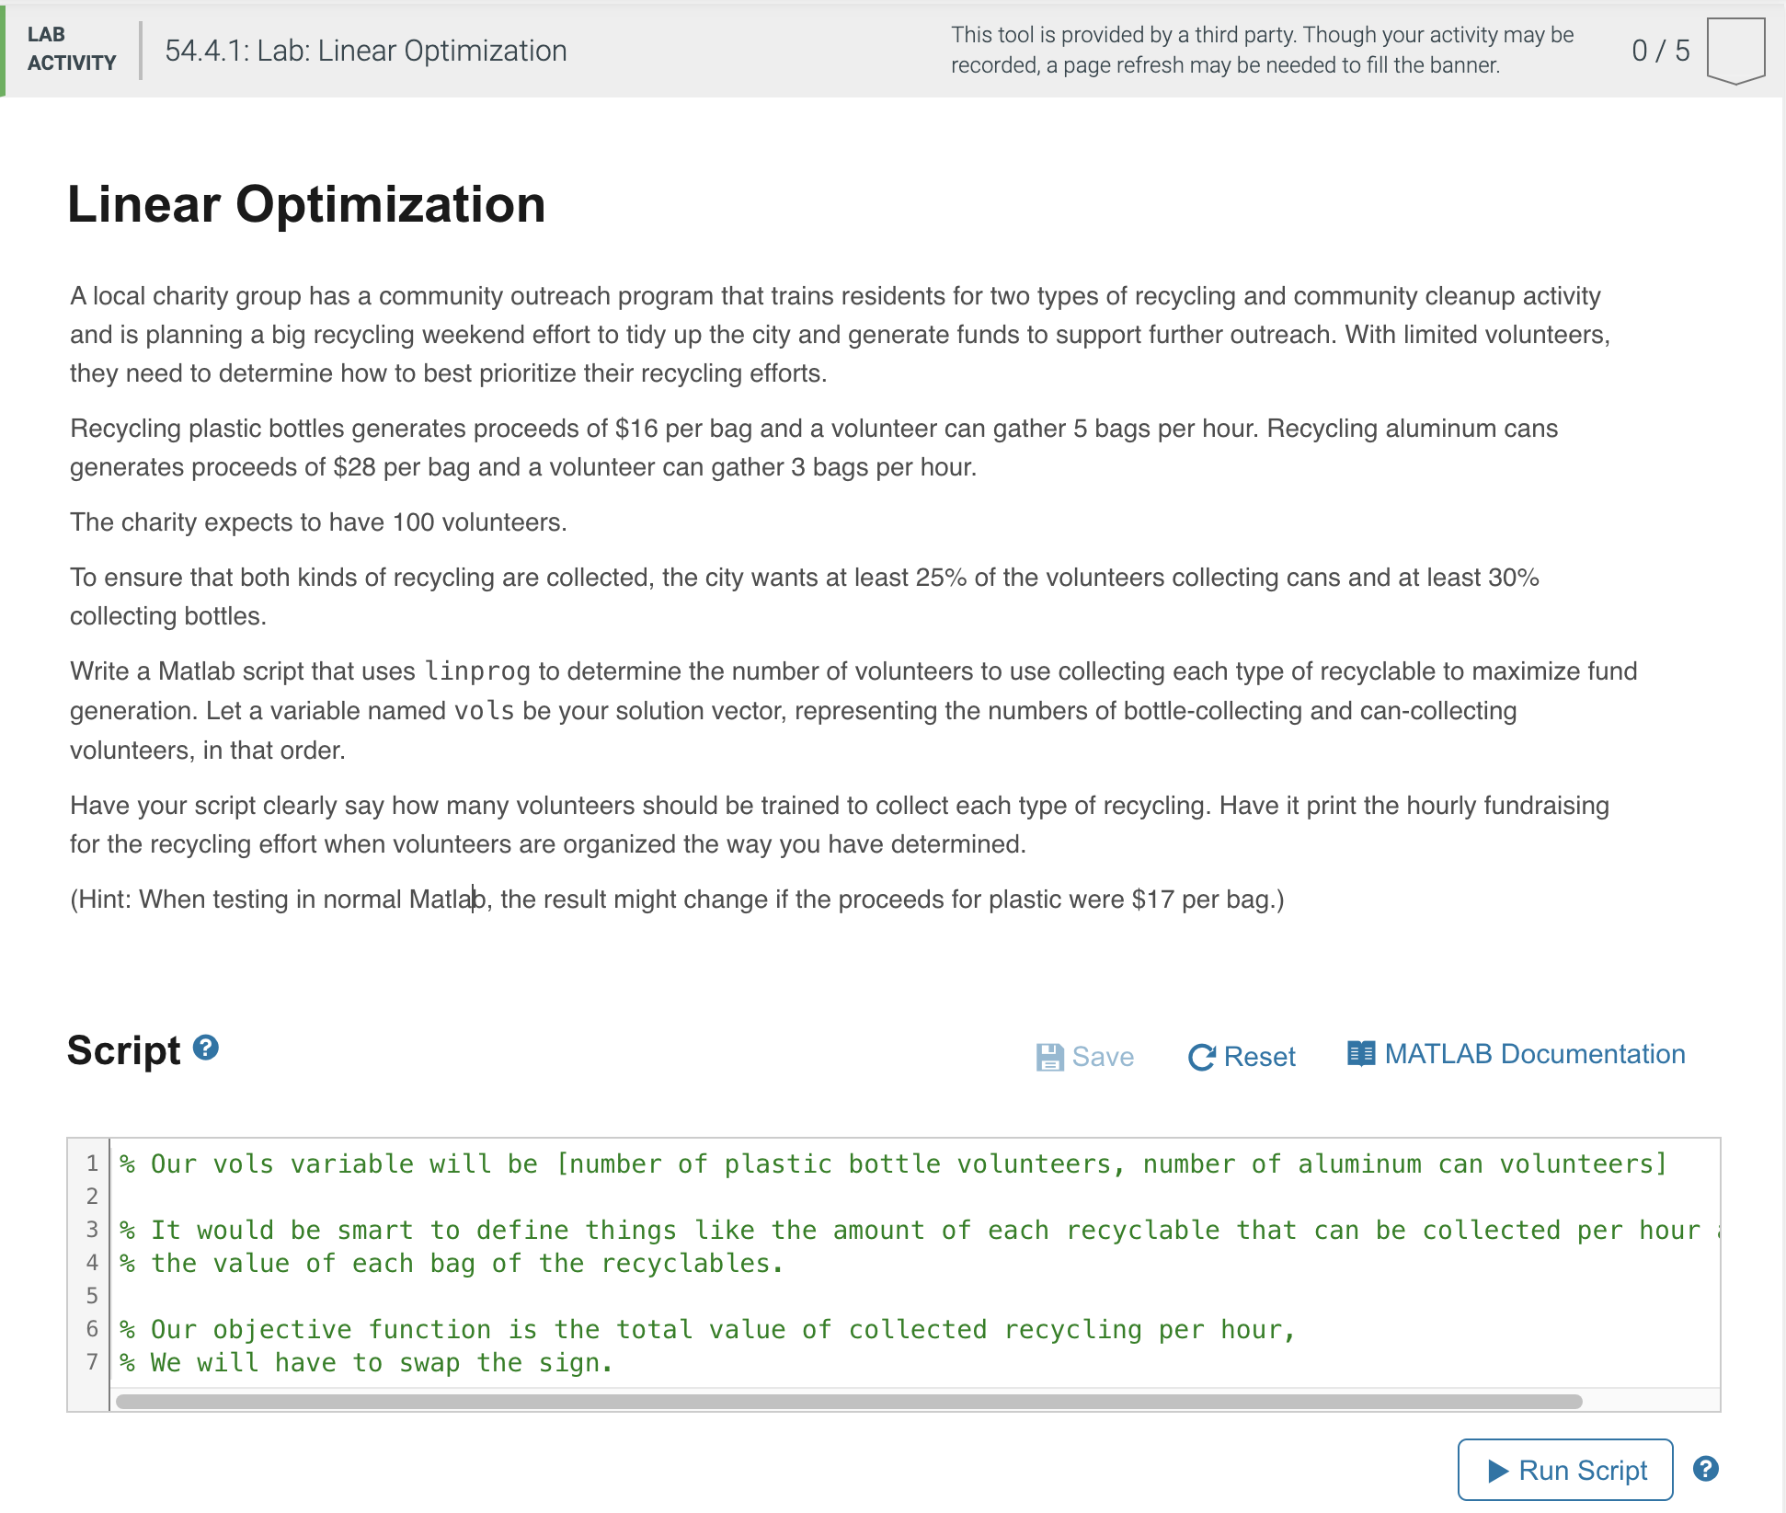Click line number 1 in the gutter

[x=92, y=1163]
